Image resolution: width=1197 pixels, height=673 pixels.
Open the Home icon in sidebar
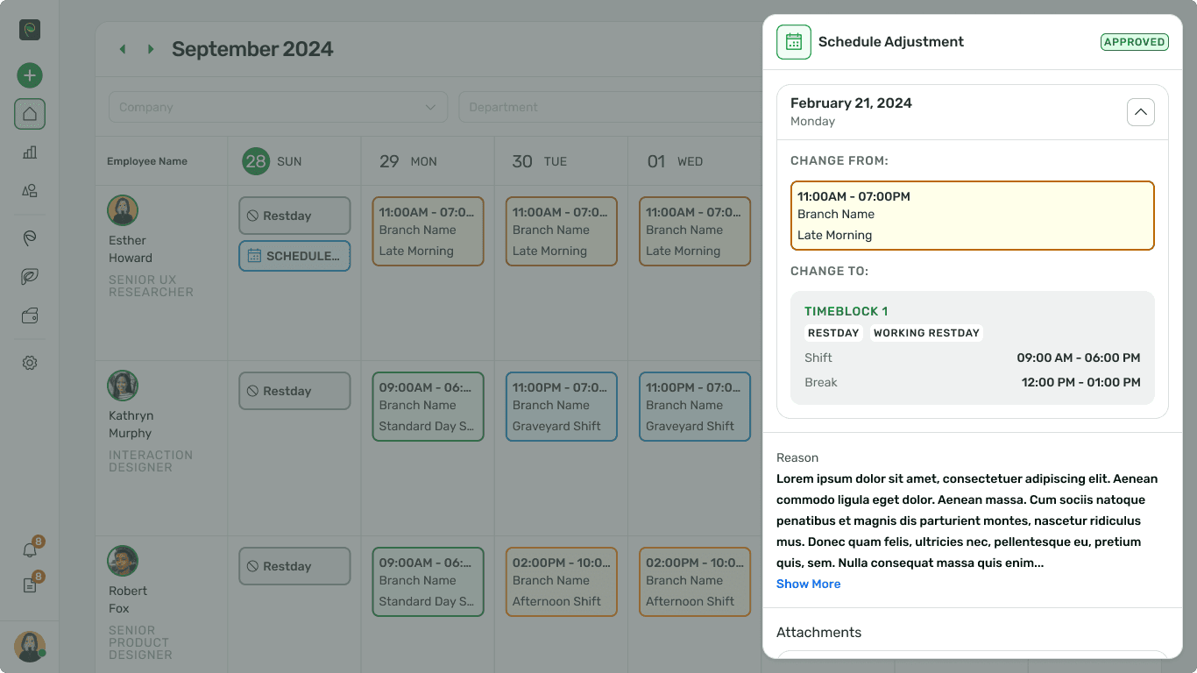tap(30, 114)
